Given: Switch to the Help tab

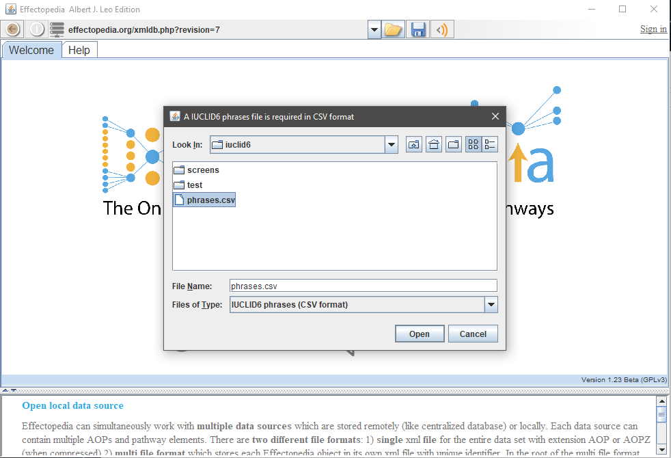Looking at the screenshot, I should [x=79, y=50].
